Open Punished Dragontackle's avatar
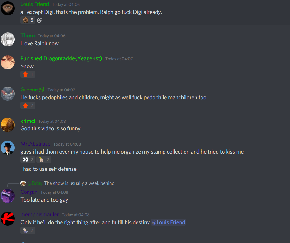Viewport: 290px width, 243px height. [8, 62]
